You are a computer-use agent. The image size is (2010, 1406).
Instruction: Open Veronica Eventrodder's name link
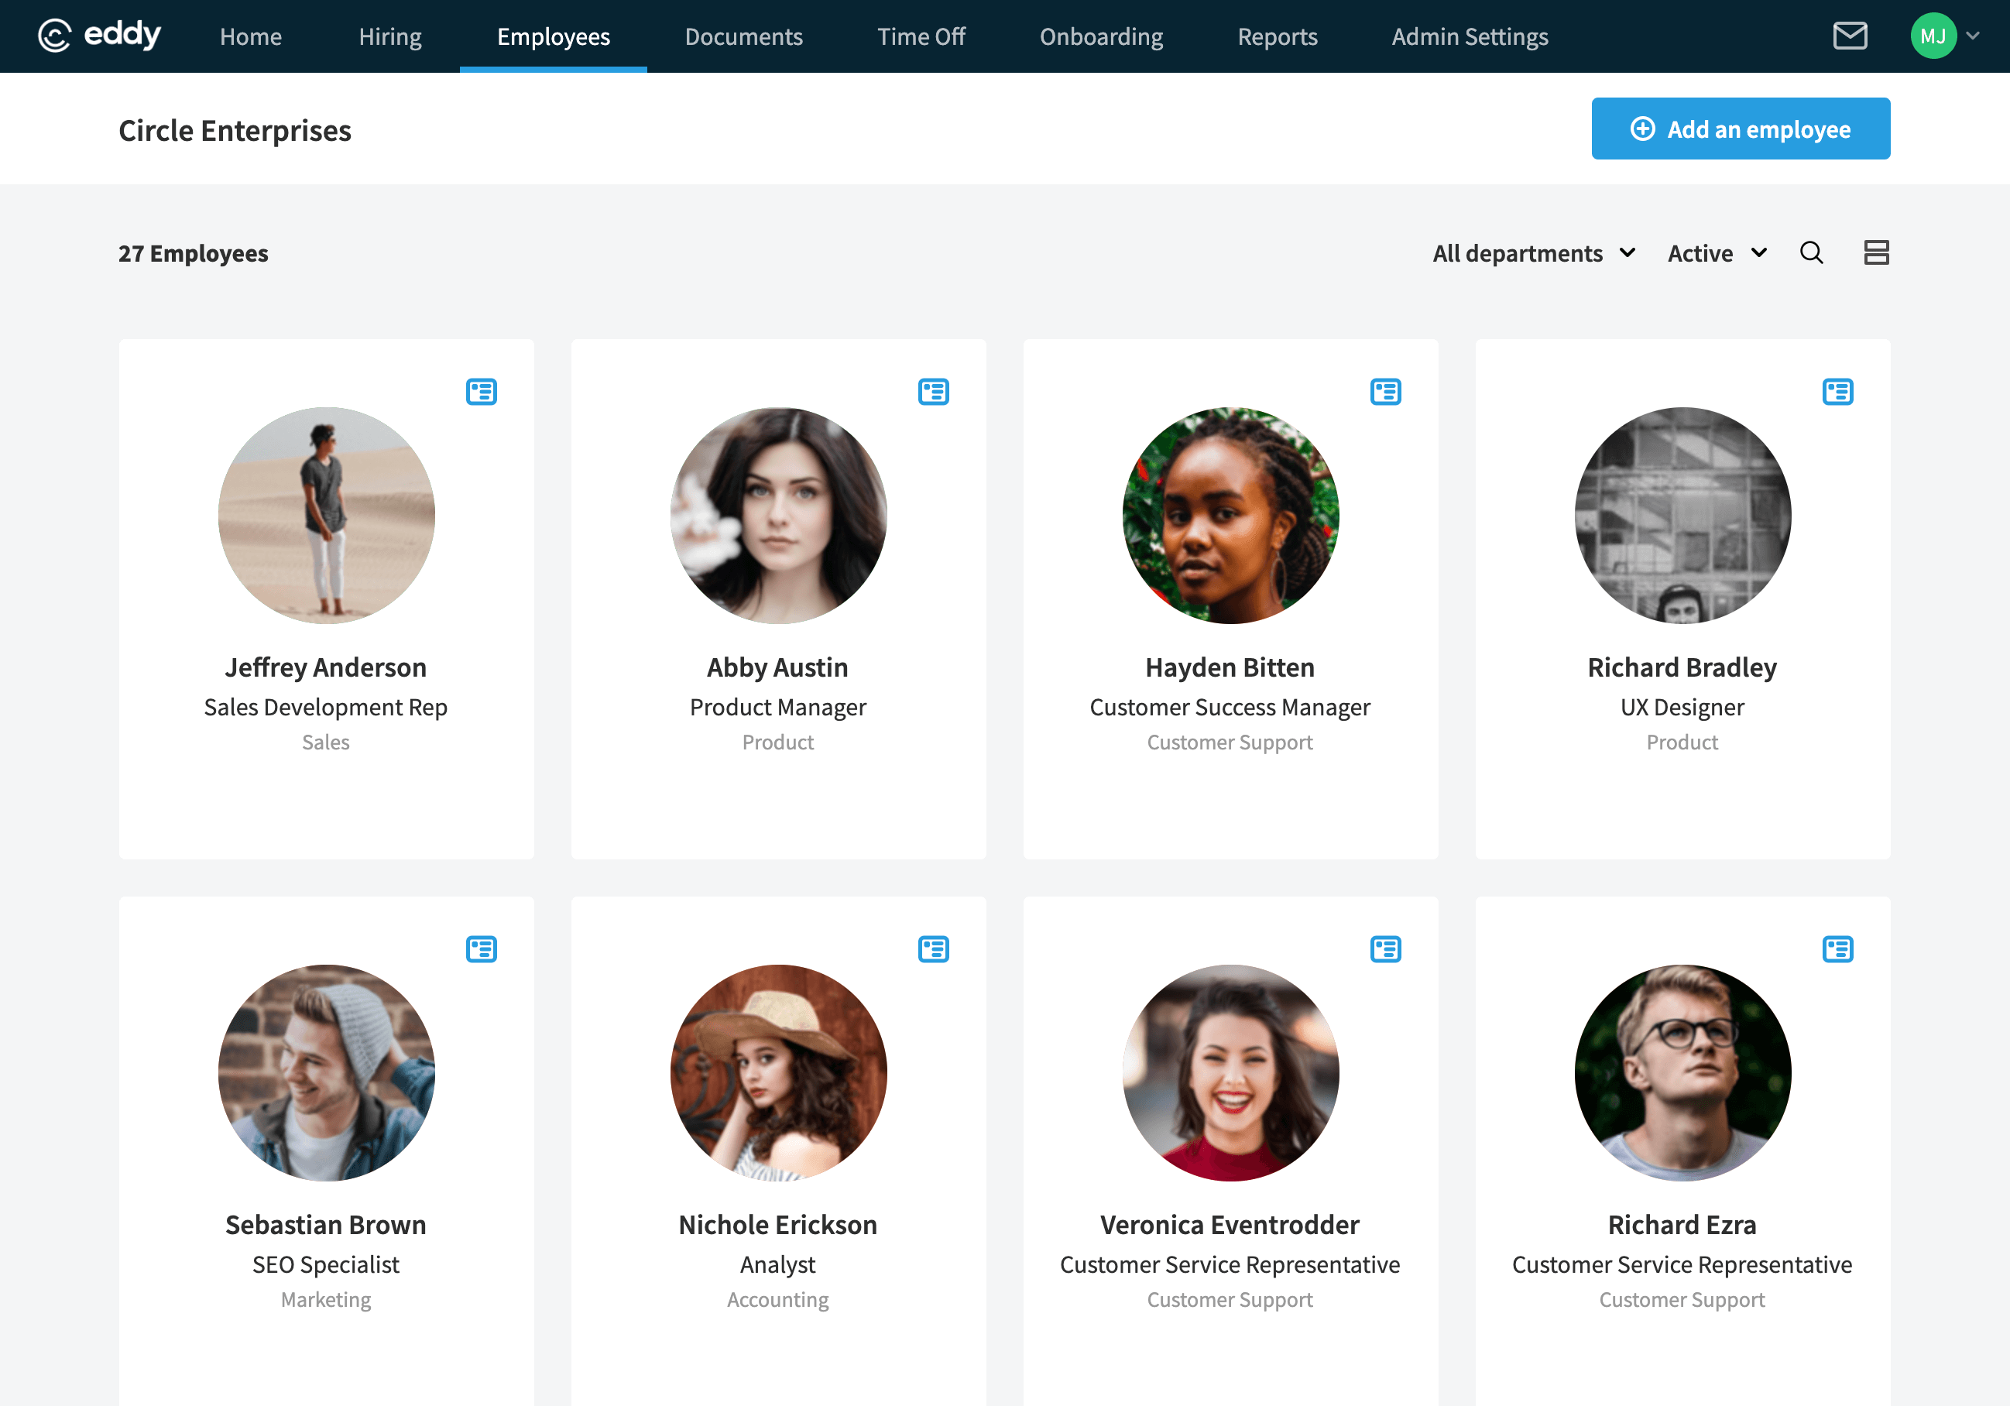[1230, 1225]
